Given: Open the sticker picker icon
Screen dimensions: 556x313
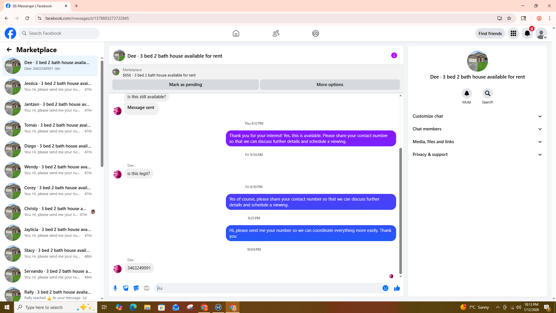Looking at the screenshot, I should tap(136, 288).
